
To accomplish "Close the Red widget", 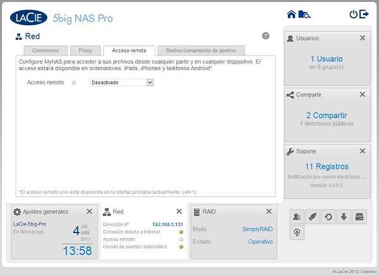I will point(179,212).
